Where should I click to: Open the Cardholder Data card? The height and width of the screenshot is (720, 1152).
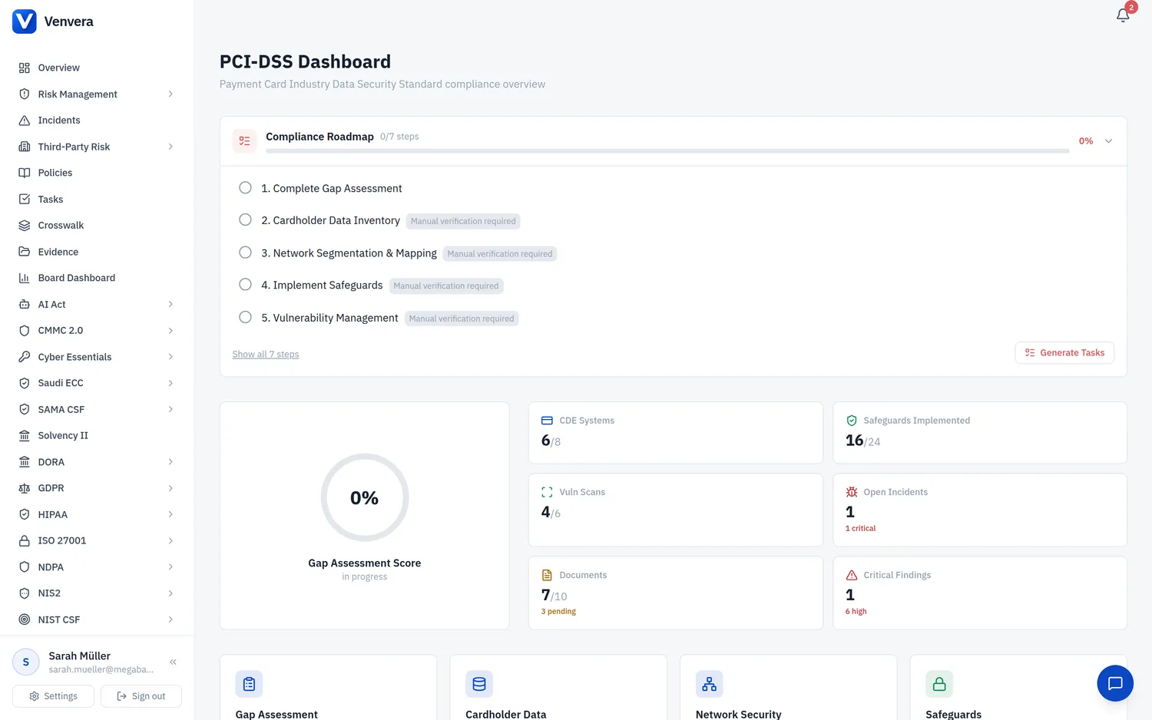[558, 688]
